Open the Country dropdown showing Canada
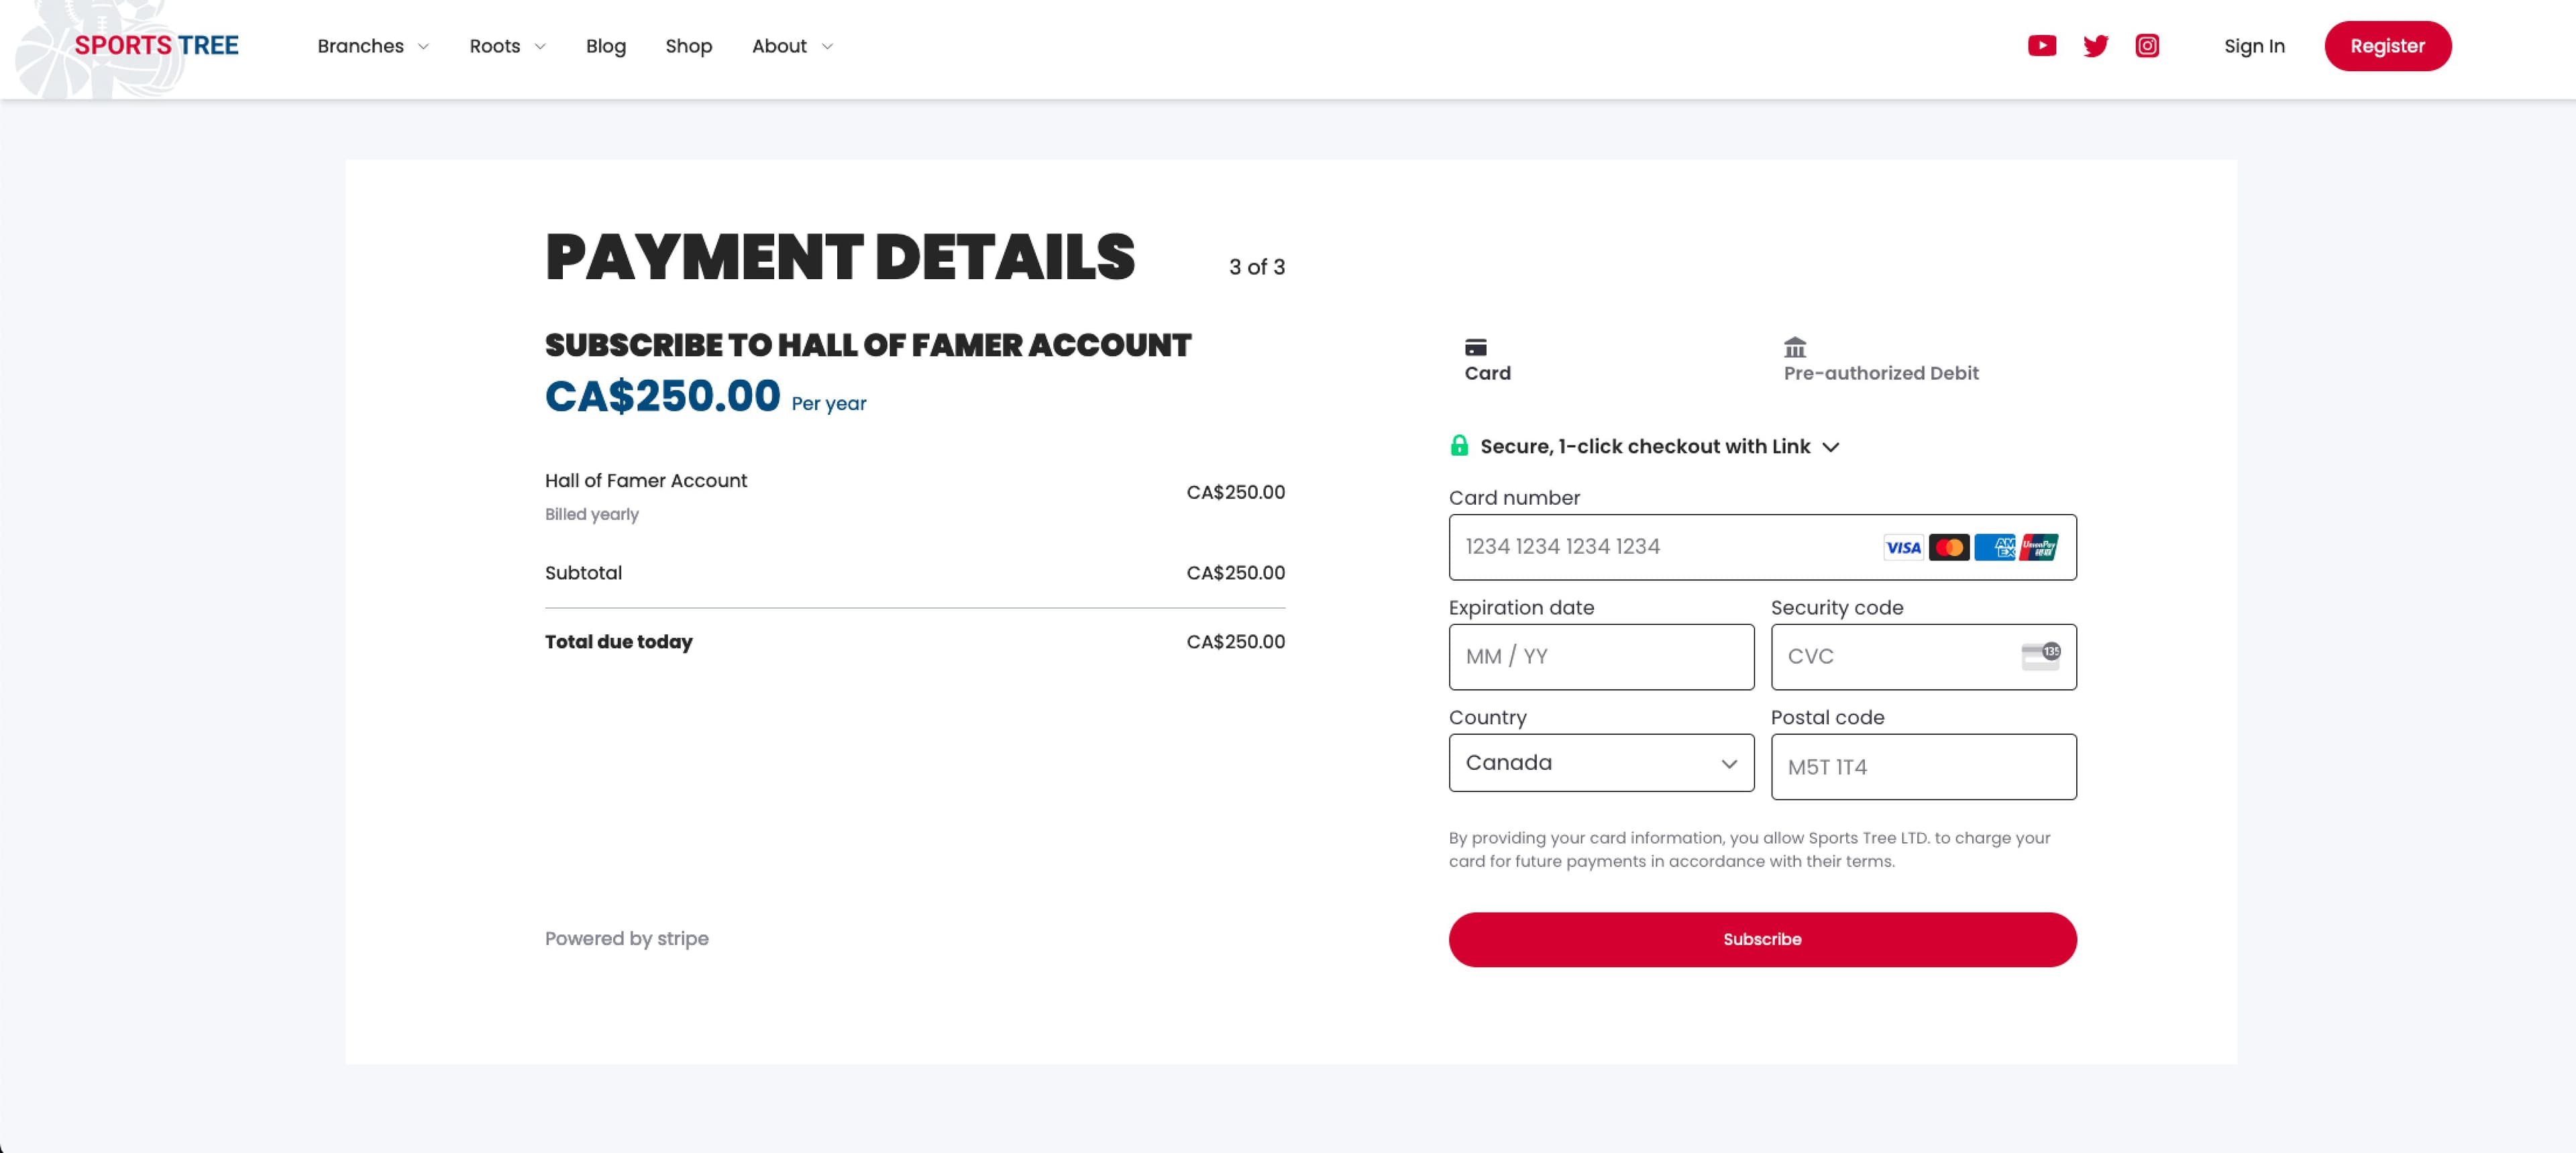Viewport: 2576px width, 1153px height. (1601, 764)
